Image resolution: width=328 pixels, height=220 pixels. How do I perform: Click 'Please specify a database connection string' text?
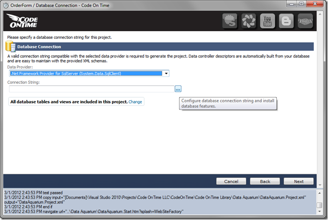(59, 37)
